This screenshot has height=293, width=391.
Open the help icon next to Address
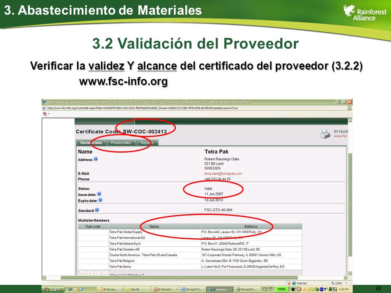(x=96, y=159)
